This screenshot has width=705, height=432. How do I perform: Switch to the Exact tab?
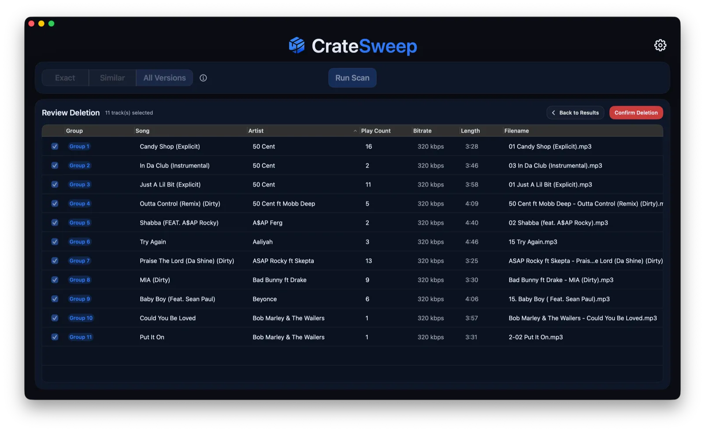(65, 78)
